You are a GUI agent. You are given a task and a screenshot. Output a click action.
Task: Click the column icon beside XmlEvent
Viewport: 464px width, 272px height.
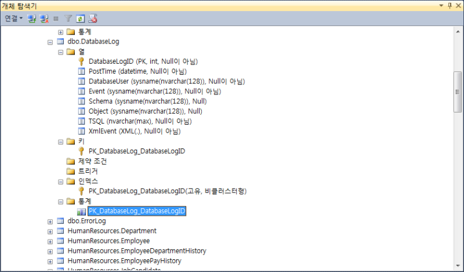pos(81,131)
